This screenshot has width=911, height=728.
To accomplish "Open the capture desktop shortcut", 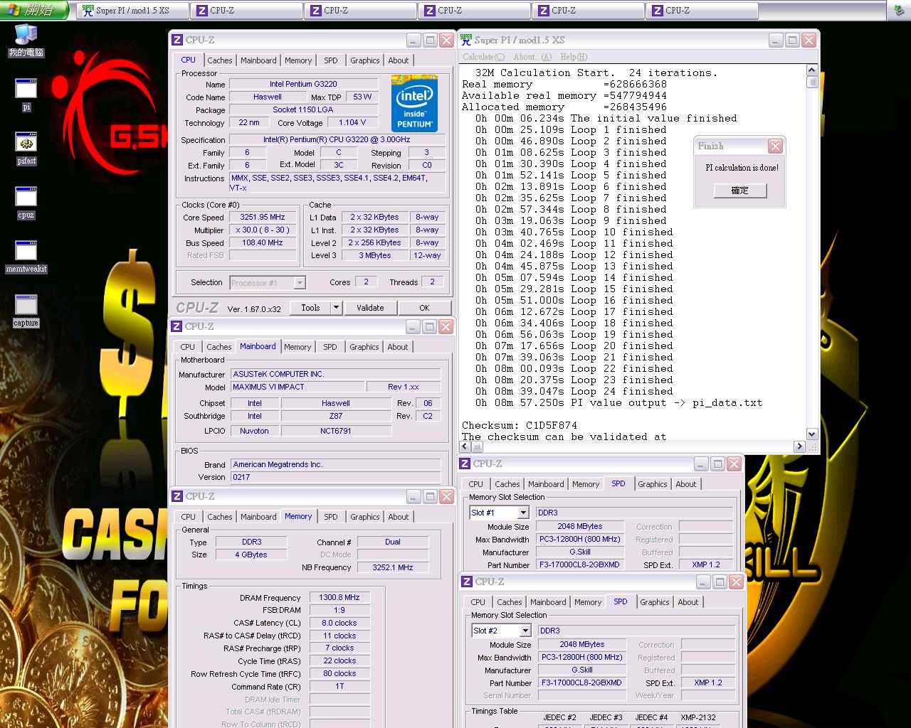I will (26, 311).
